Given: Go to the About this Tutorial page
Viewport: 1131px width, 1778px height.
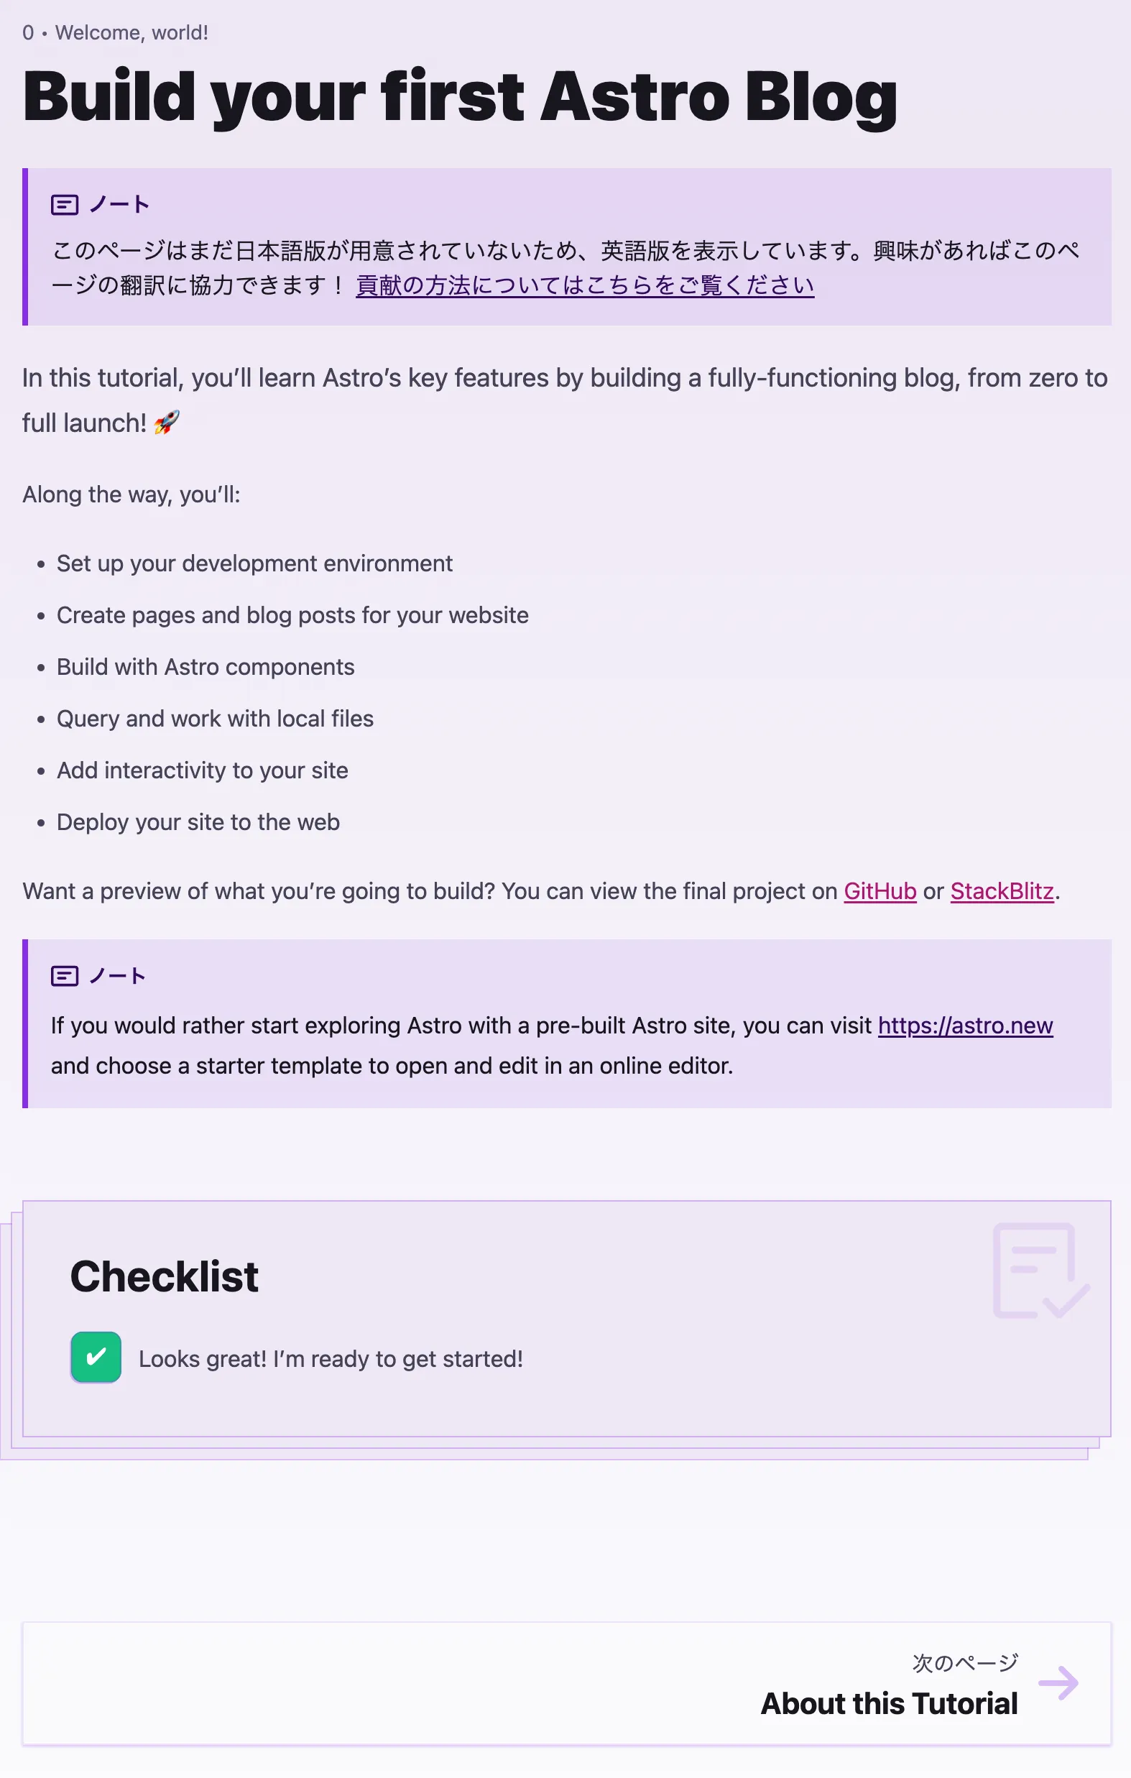Looking at the screenshot, I should pos(889,1703).
